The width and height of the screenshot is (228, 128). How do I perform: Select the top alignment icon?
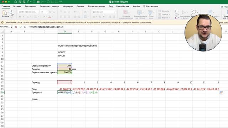click(x=61, y=12)
